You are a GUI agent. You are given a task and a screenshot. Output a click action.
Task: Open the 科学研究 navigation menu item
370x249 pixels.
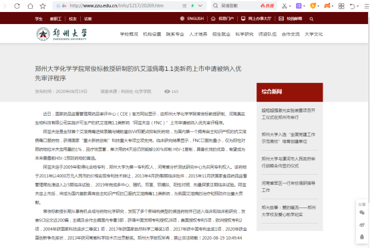tap(244, 34)
